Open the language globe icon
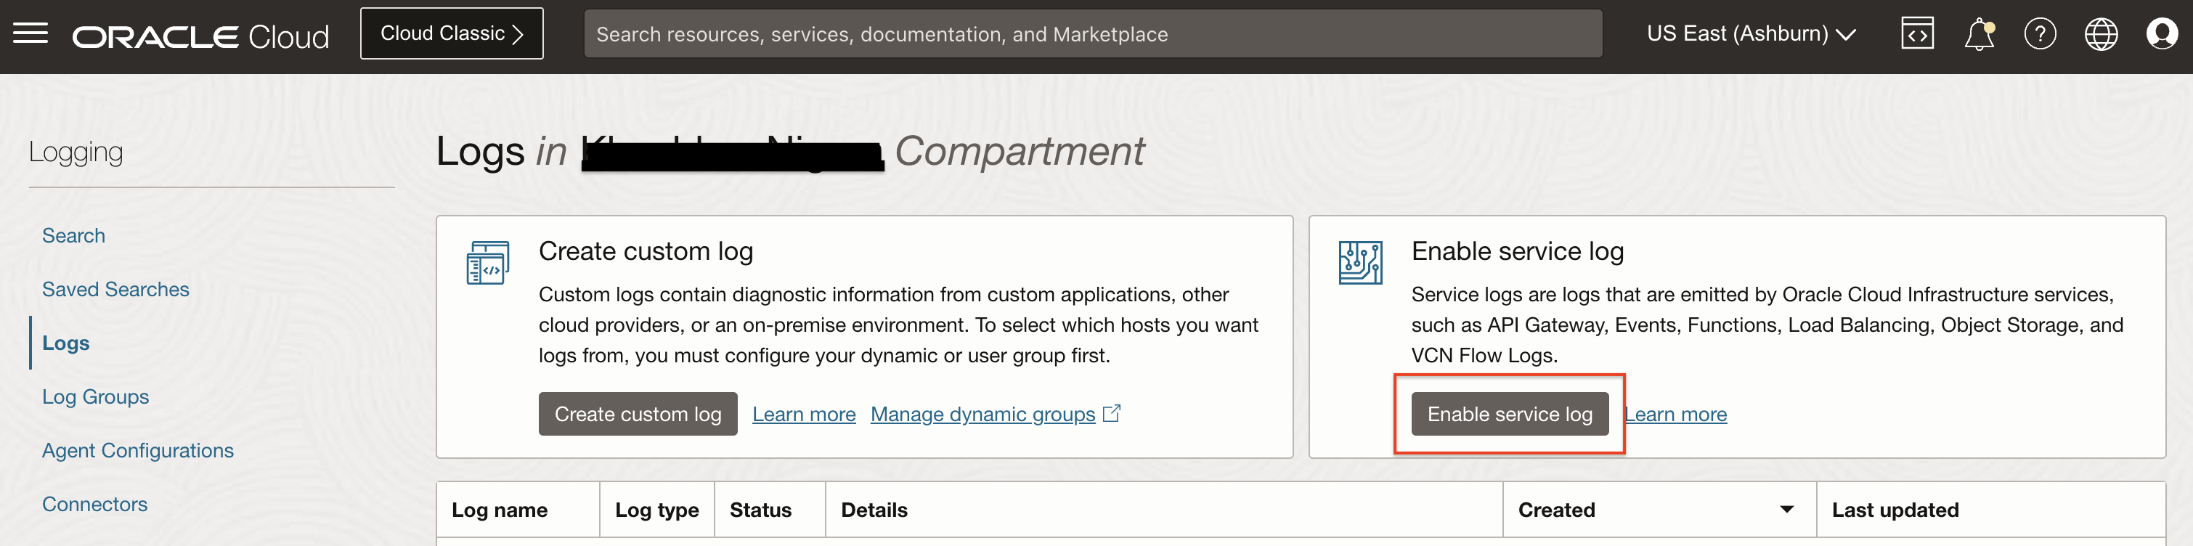Screen dimensions: 2193x546 click(x=2100, y=34)
